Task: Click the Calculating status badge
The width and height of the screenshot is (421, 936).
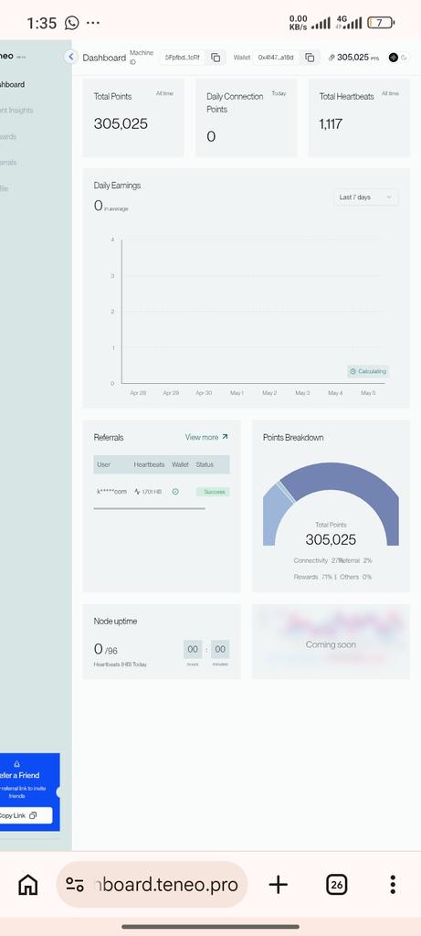Action: (368, 371)
